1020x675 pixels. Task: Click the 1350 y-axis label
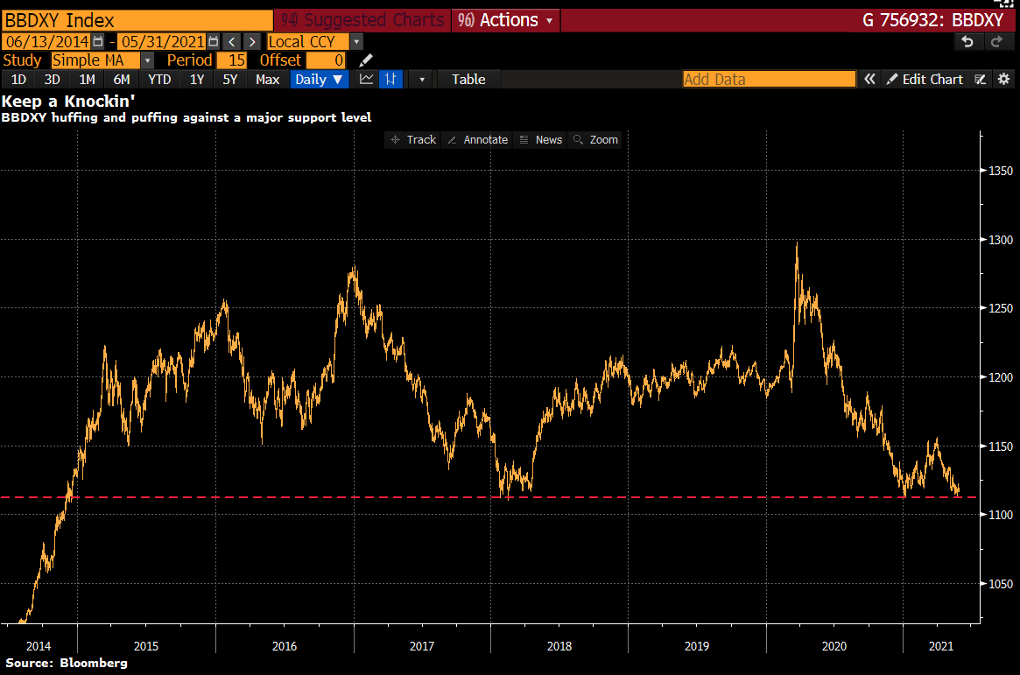tap(1001, 171)
